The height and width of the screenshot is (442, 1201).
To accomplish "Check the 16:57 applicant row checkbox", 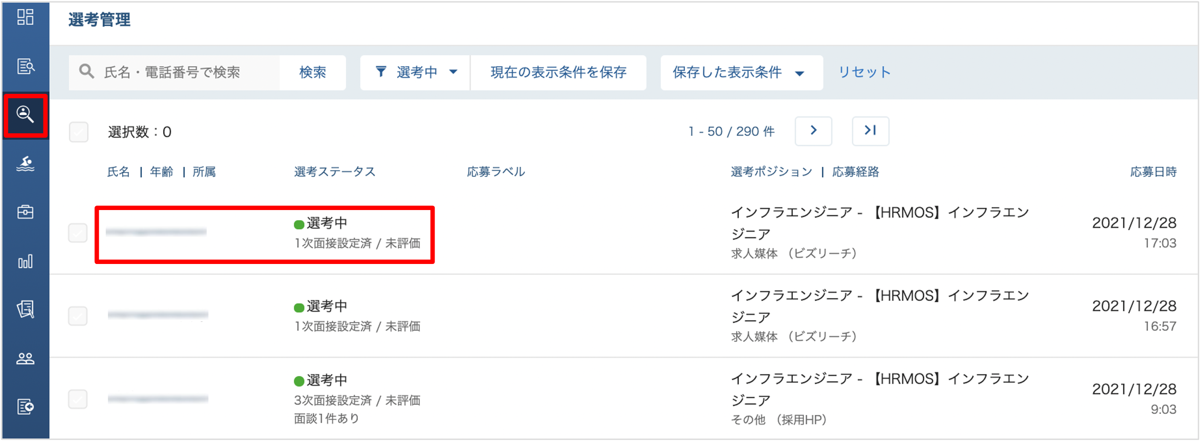I will (x=78, y=316).
